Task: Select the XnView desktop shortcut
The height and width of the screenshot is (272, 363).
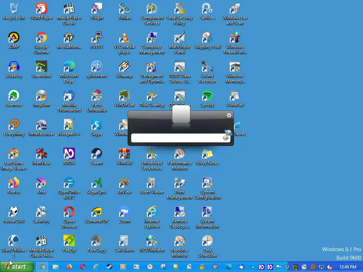Action: (124, 186)
